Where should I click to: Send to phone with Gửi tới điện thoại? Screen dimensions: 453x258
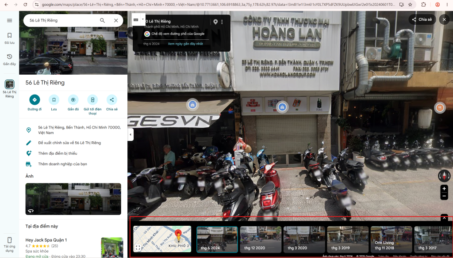[92, 105]
